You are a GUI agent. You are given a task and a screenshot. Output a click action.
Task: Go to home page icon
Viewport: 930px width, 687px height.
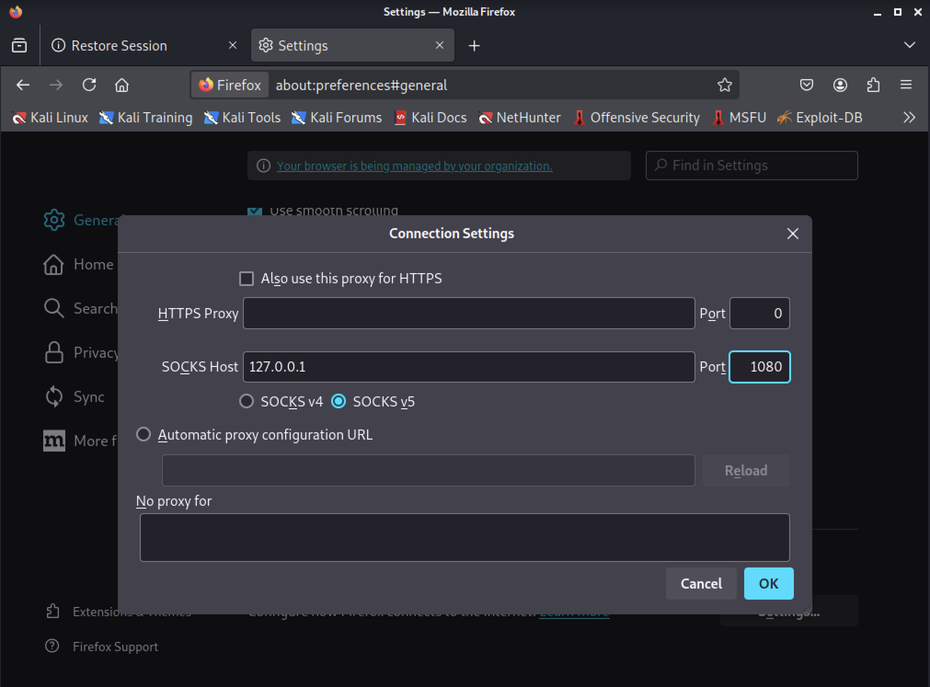(122, 85)
